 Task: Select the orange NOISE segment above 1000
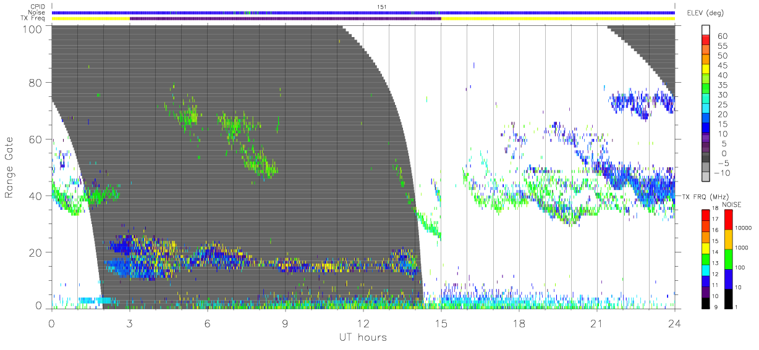tap(727, 240)
